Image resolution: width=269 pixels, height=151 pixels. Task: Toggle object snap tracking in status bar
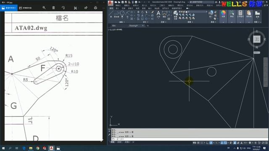click(x=222, y=143)
